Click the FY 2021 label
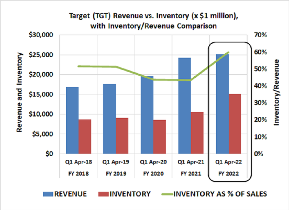 coord(191,173)
